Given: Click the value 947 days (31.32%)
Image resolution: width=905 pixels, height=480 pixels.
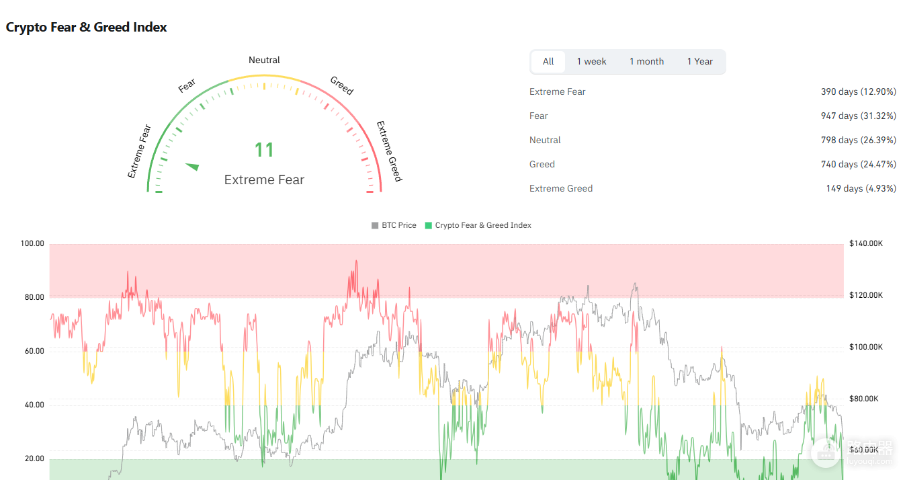Looking at the screenshot, I should (x=859, y=116).
